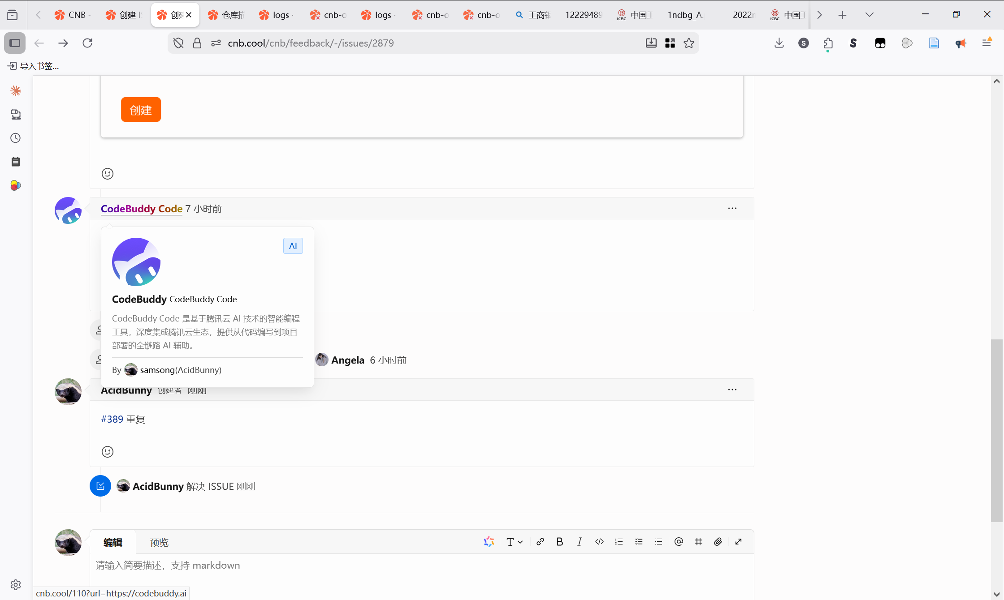
Task: Switch to the 预览 preview tab
Action: click(x=159, y=543)
